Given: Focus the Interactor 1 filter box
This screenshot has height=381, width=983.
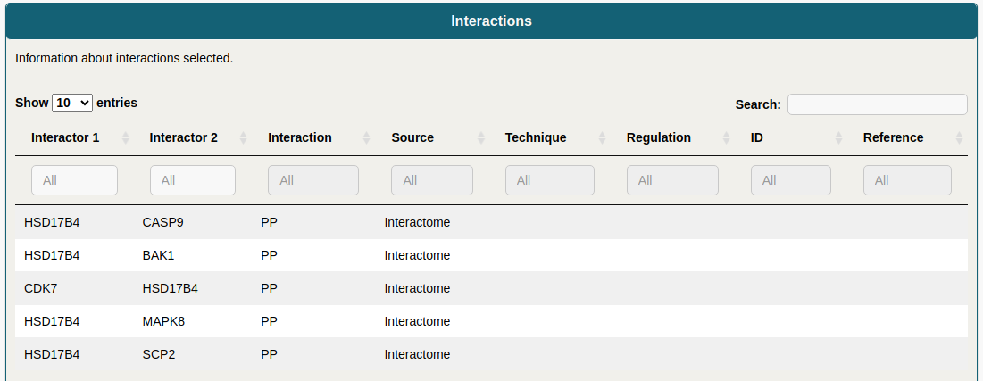Looking at the screenshot, I should click(74, 180).
